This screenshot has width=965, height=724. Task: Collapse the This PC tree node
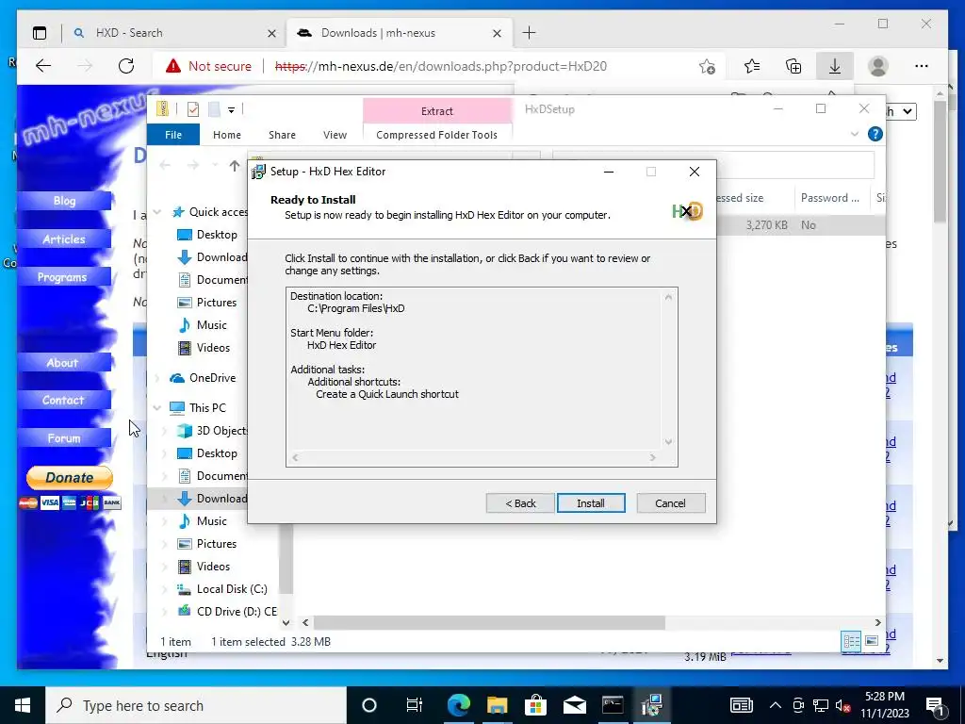click(157, 407)
